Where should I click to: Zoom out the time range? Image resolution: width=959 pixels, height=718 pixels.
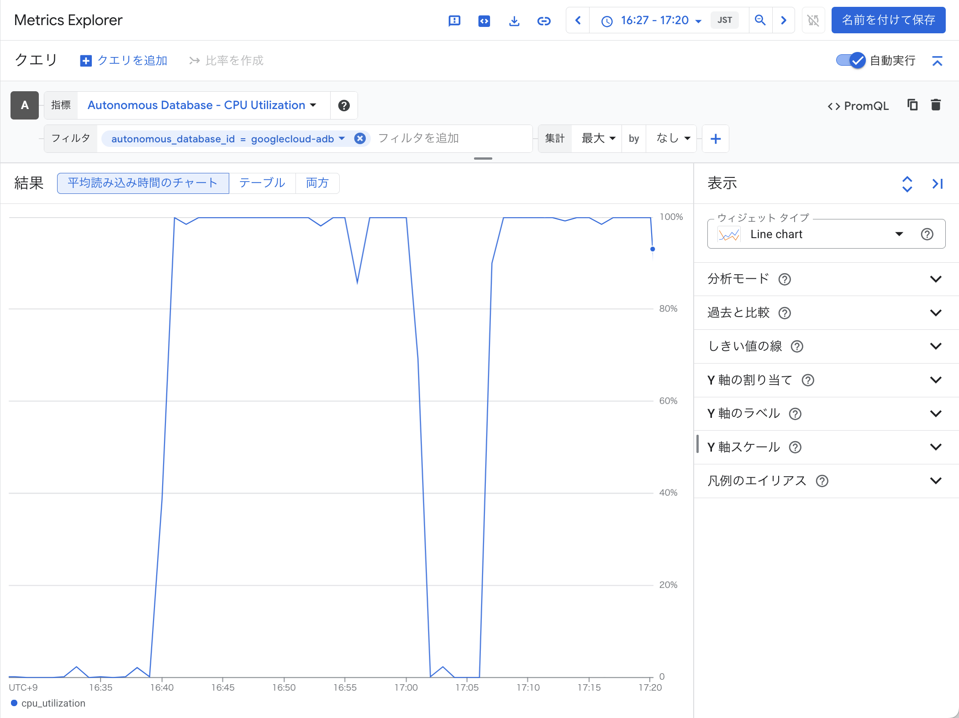click(760, 21)
